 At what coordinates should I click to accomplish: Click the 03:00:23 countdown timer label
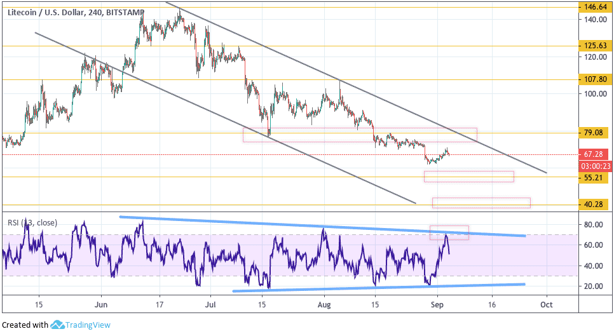tap(595, 166)
